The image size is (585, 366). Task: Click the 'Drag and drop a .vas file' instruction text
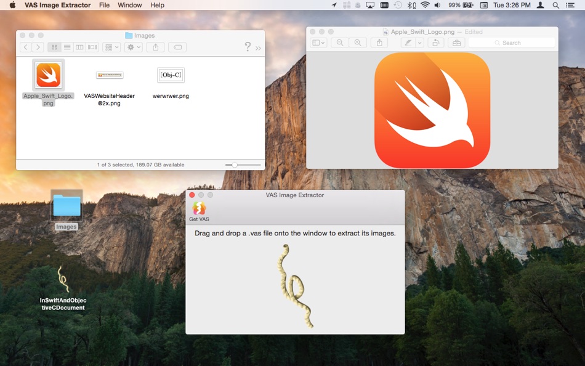[295, 234]
